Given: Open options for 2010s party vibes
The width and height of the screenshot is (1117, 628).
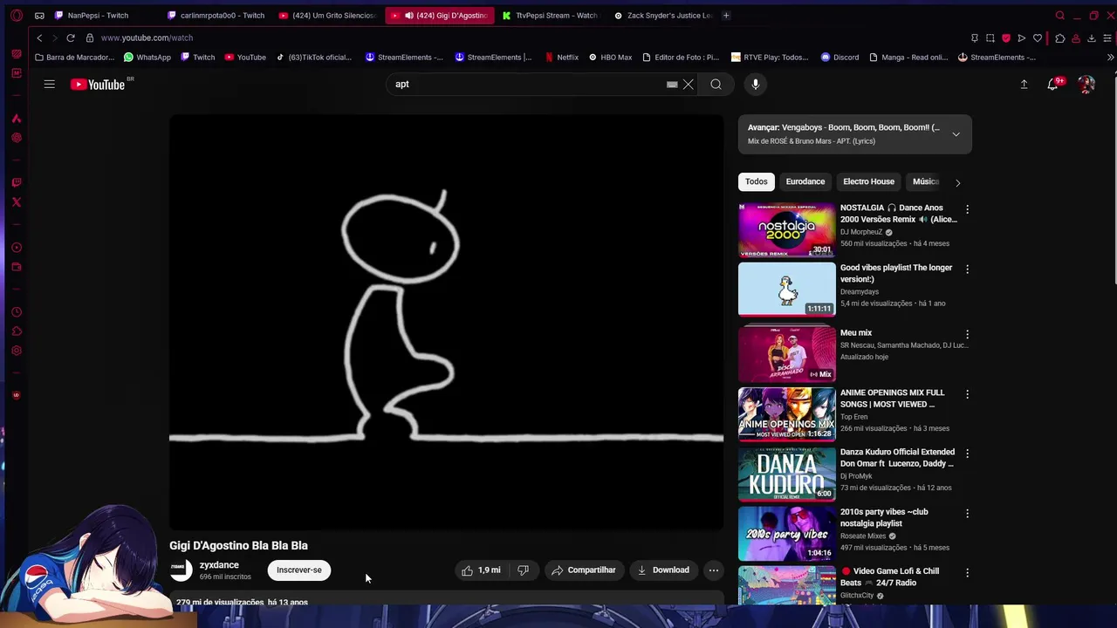Looking at the screenshot, I should [967, 514].
